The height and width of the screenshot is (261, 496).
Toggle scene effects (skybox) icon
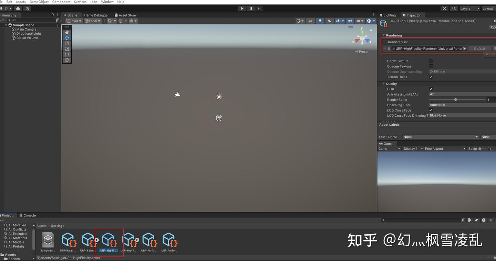click(x=338, y=21)
